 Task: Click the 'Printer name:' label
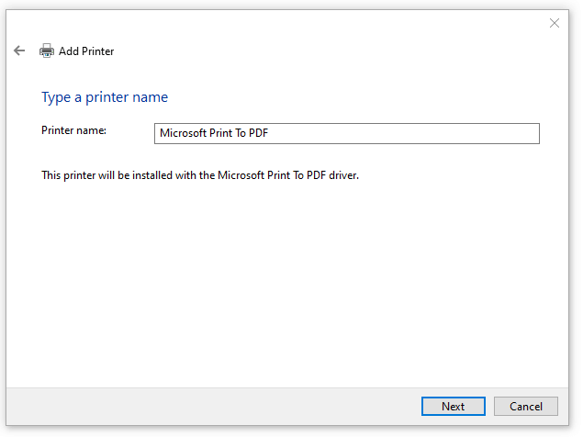[73, 130]
